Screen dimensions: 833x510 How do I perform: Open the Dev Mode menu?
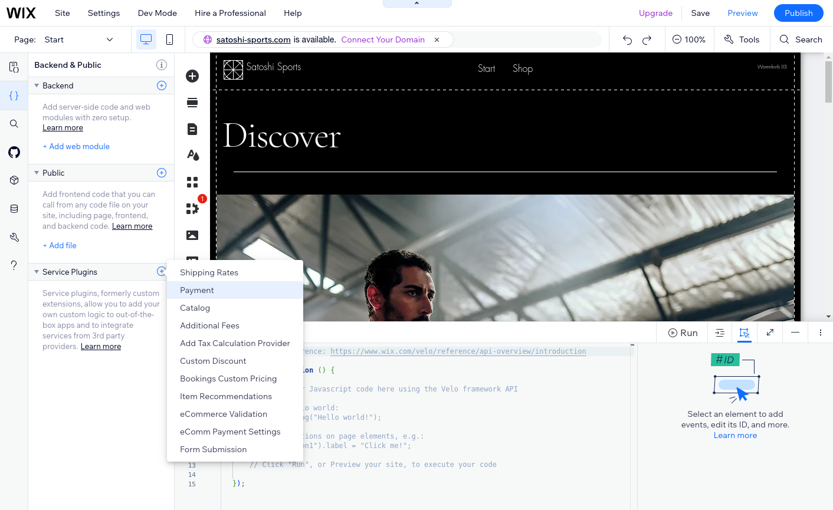[x=157, y=12]
